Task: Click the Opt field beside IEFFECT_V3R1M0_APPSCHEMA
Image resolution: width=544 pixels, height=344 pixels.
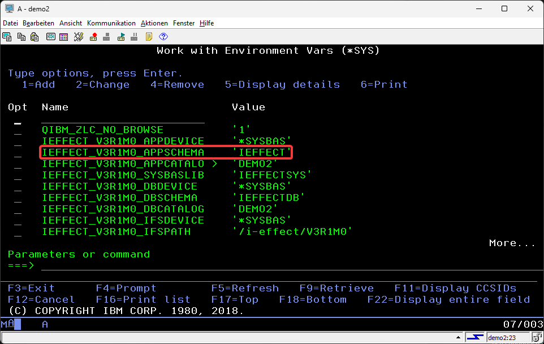Action: (18, 153)
